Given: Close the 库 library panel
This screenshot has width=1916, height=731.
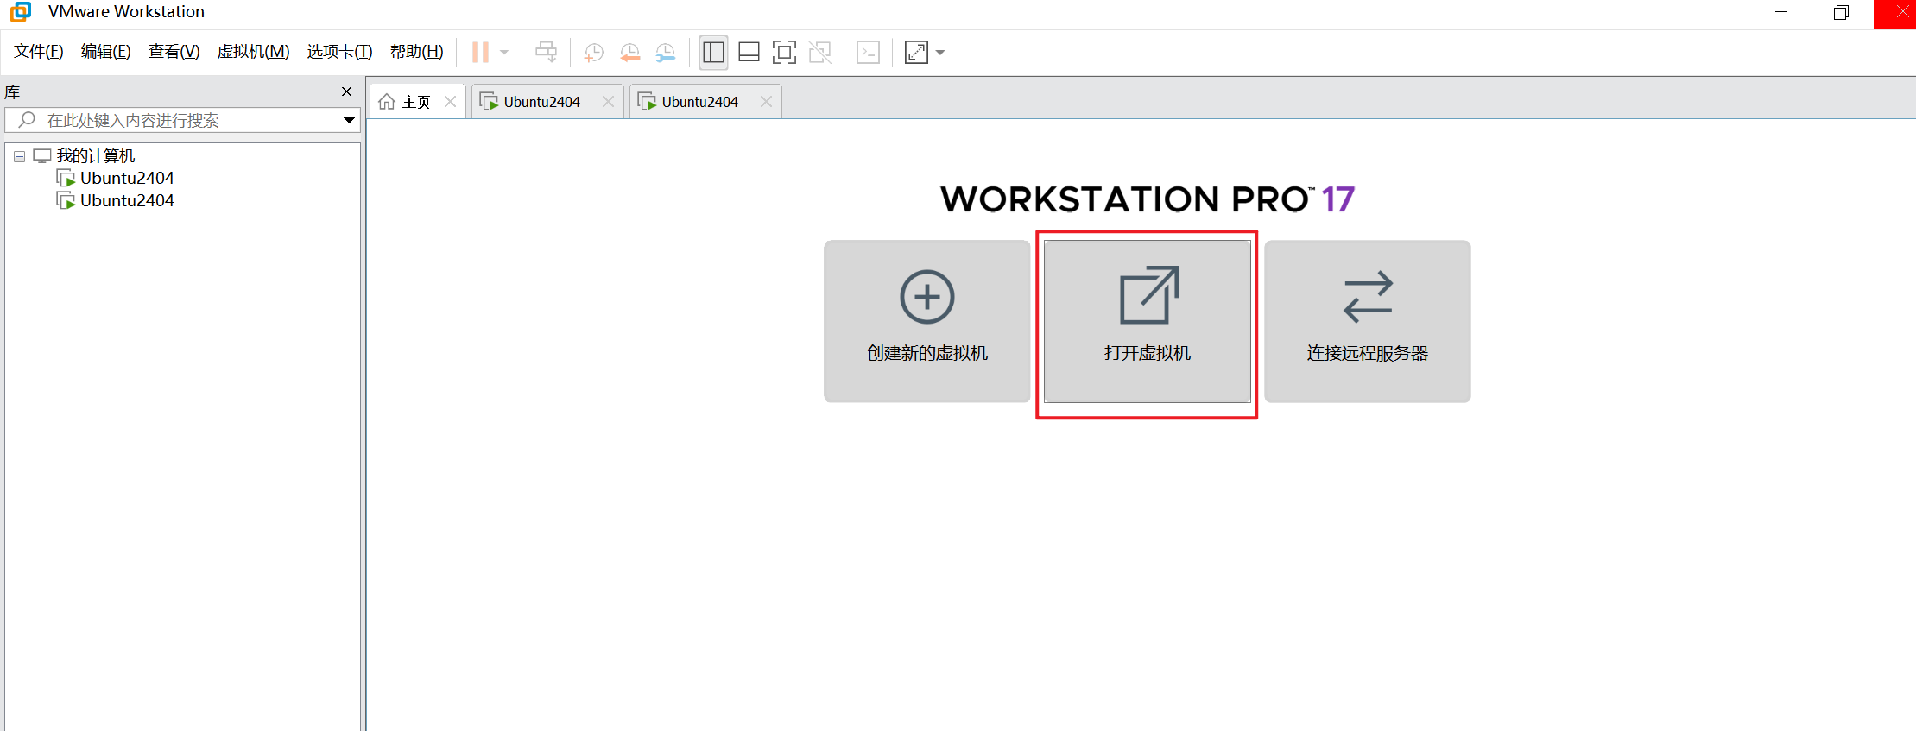Looking at the screenshot, I should [x=346, y=91].
